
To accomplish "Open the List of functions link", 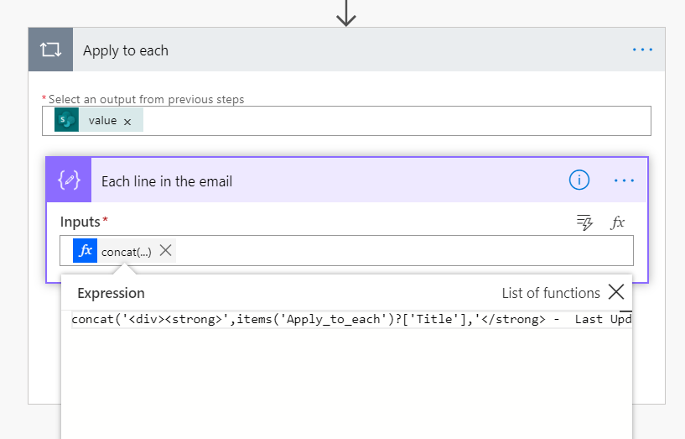I will (551, 293).
